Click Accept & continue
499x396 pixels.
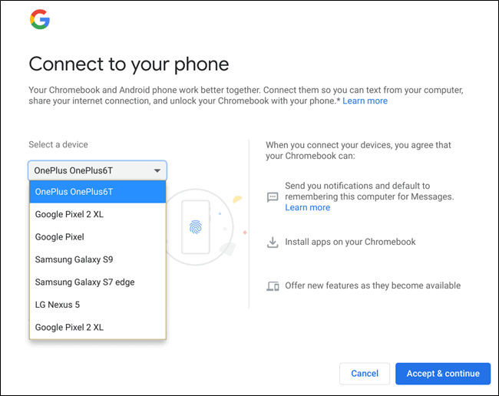click(443, 374)
